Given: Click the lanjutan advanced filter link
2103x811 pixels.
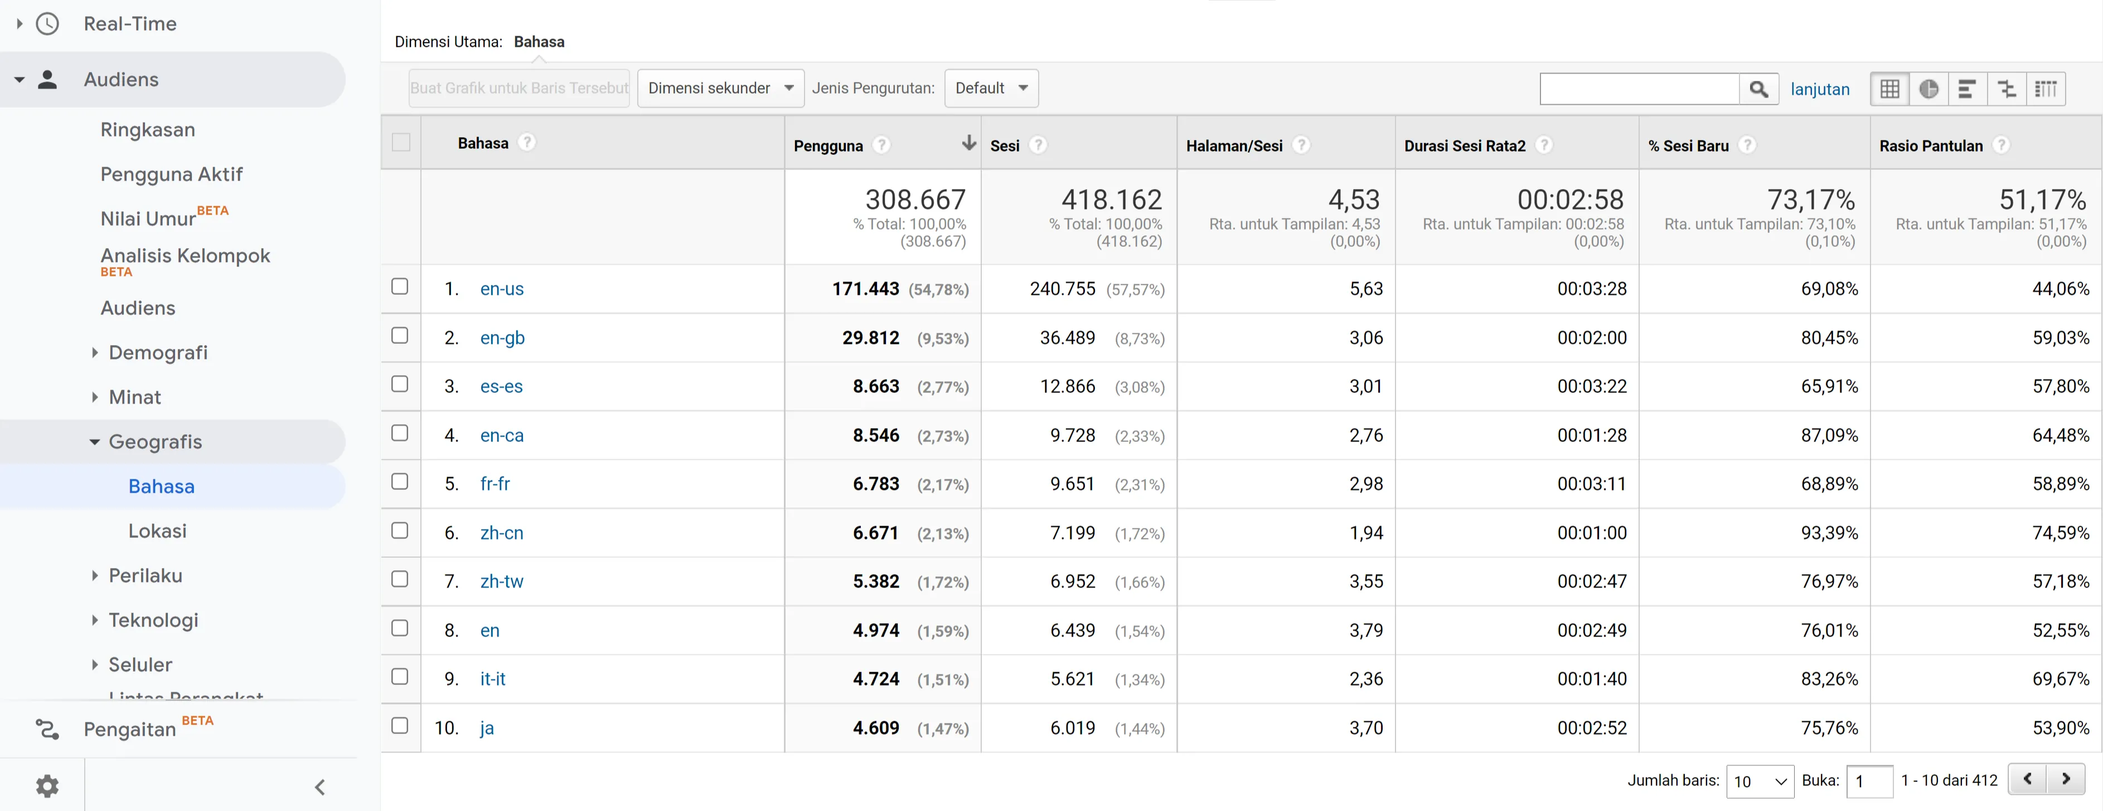Looking at the screenshot, I should 1820,89.
